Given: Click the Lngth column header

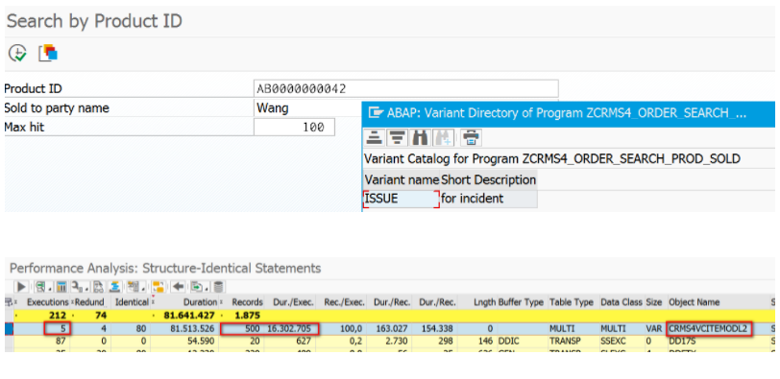Looking at the screenshot, I should tap(481, 302).
